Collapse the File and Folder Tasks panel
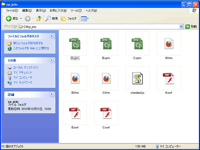200x150 pixels. click(52, 36)
